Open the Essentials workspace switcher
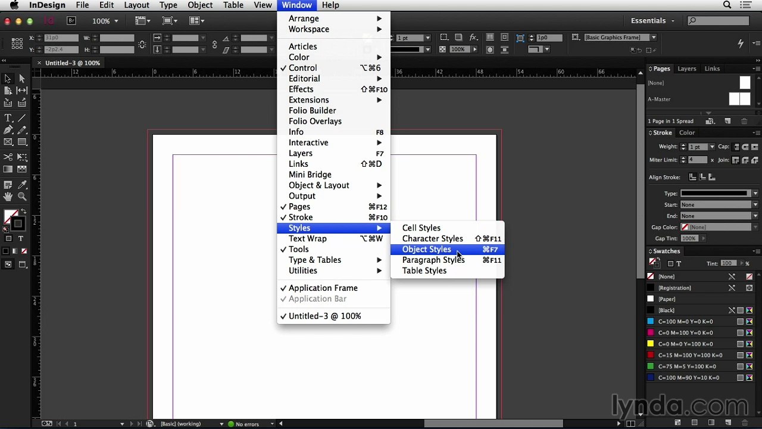 point(652,21)
